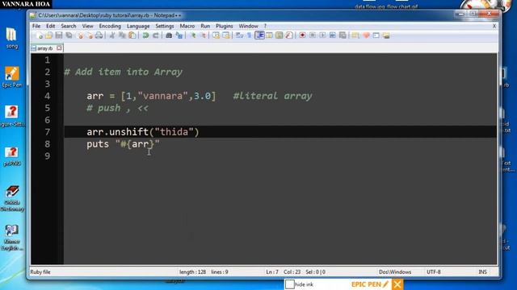Toggle synchronized vertical scrolling icon
This screenshot has width=517, height=290.
[x=216, y=35]
